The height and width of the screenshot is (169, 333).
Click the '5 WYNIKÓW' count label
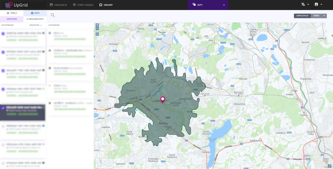pyautogui.click(x=54, y=25)
